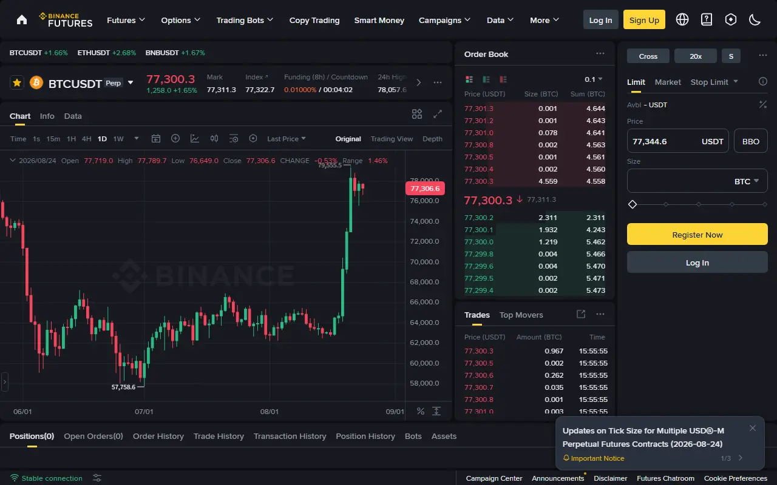The width and height of the screenshot is (777, 485).
Task: Switch chart to Depth view
Action: pos(432,139)
